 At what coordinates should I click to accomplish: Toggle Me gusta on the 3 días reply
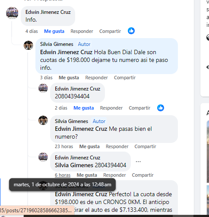pos(69,78)
